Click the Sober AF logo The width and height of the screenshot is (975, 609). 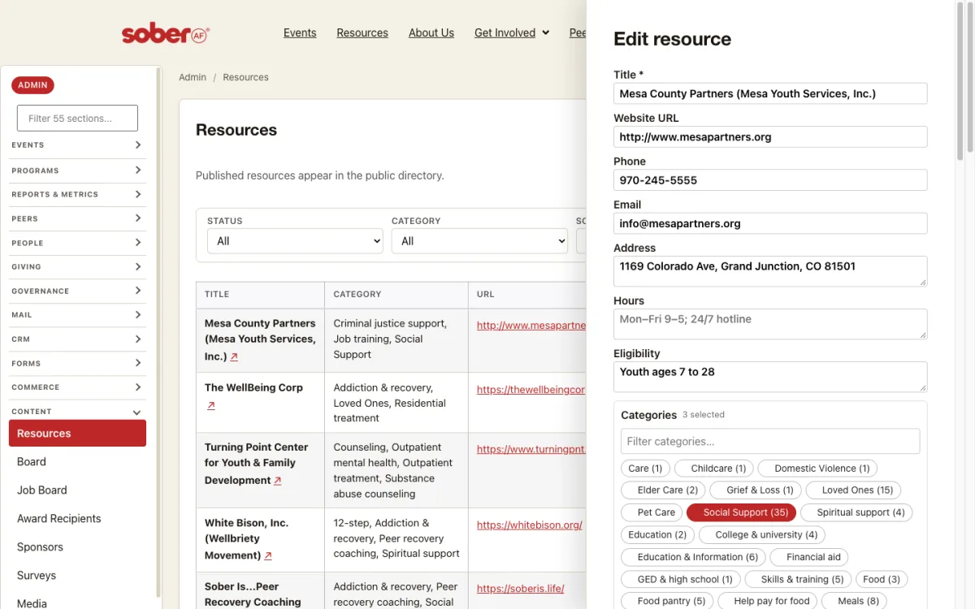coord(166,33)
